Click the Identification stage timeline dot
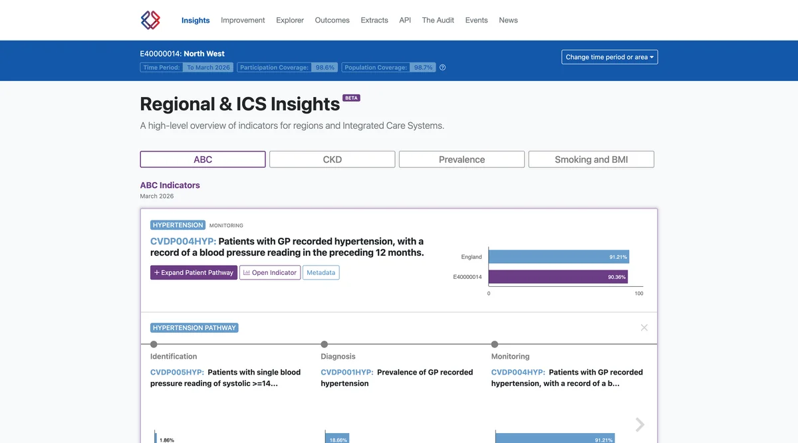Screen dimensions: 798x443 click(154, 344)
